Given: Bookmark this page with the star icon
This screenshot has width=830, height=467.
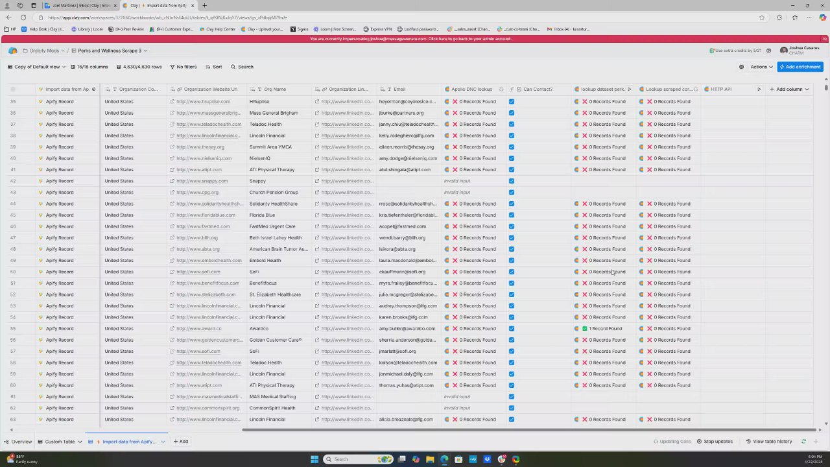Looking at the screenshot, I should click(x=762, y=18).
